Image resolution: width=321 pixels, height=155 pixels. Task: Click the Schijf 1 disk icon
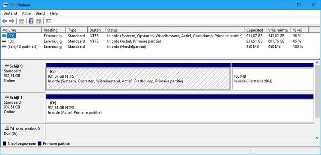click(6, 97)
